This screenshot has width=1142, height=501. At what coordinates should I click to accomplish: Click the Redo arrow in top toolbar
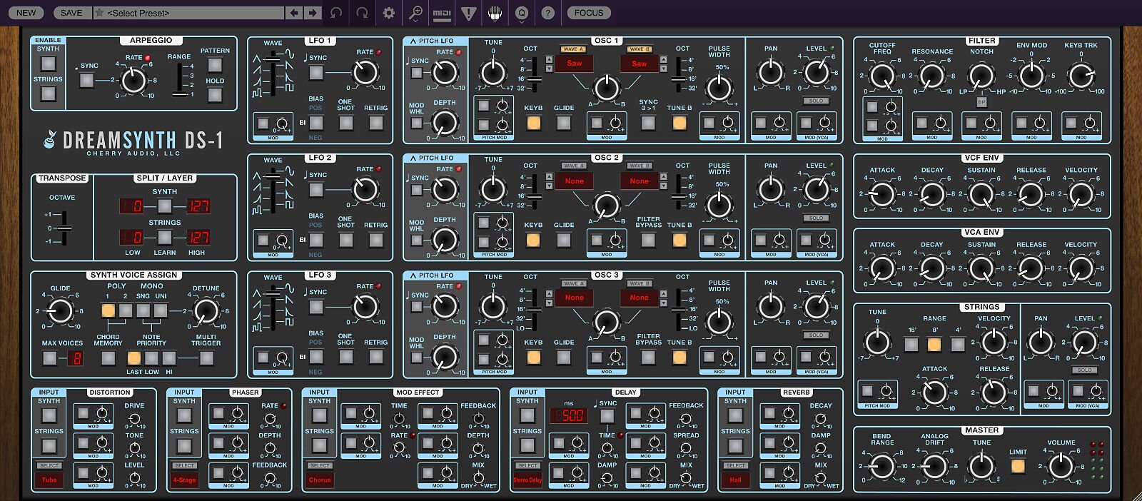pyautogui.click(x=363, y=13)
